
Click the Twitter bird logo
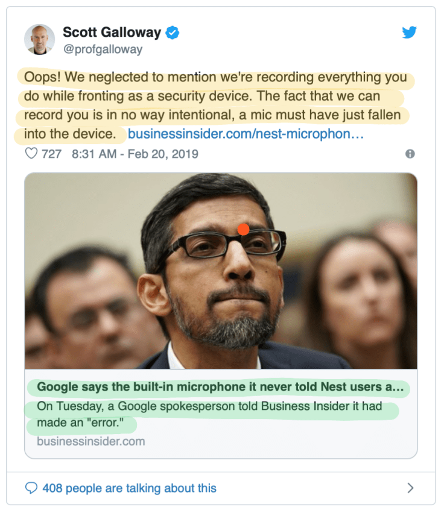coord(410,33)
